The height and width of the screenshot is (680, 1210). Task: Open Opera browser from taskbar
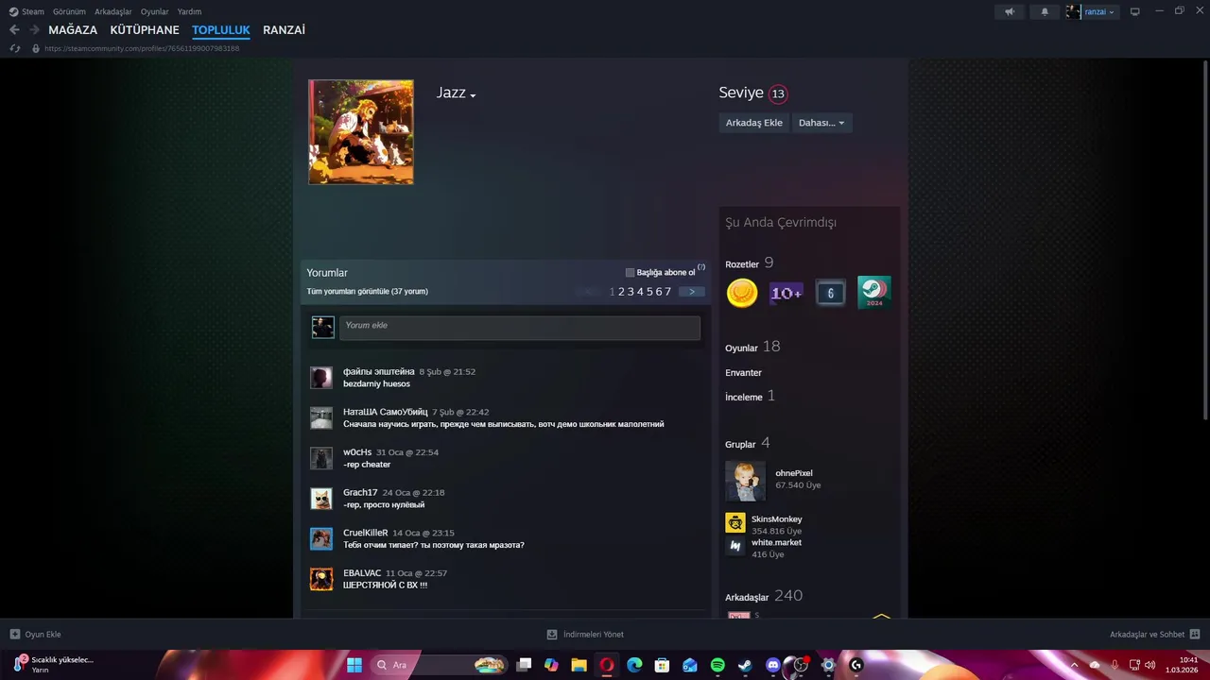pos(607,665)
